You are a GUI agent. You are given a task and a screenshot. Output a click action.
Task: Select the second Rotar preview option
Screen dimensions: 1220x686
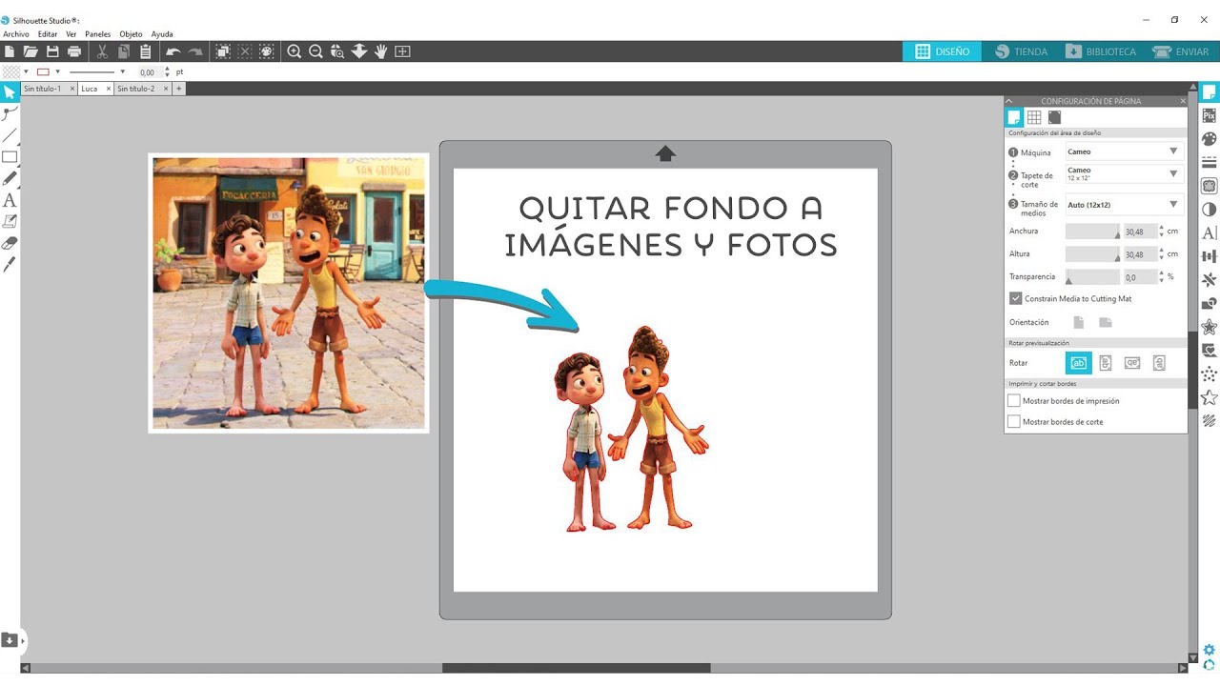coord(1106,363)
